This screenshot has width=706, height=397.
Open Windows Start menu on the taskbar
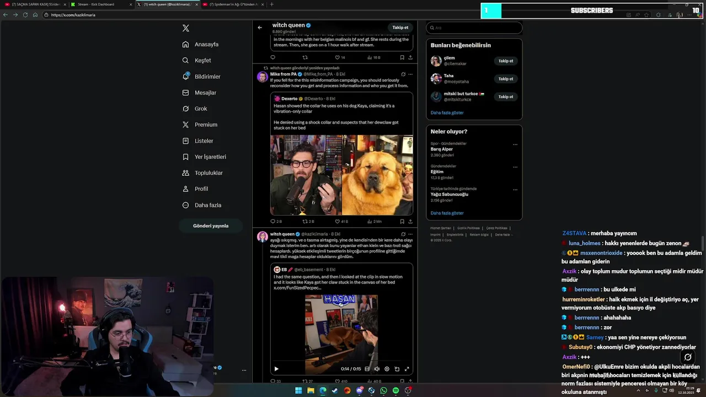[298, 390]
